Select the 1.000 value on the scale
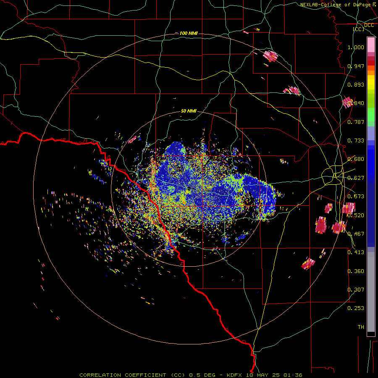Screen dimensions: 378x378 (x=356, y=47)
